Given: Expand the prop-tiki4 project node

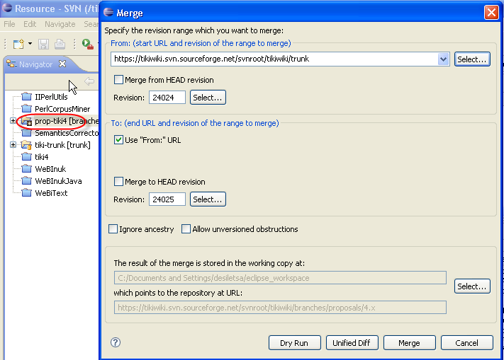Looking at the screenshot, I should tap(13, 121).
